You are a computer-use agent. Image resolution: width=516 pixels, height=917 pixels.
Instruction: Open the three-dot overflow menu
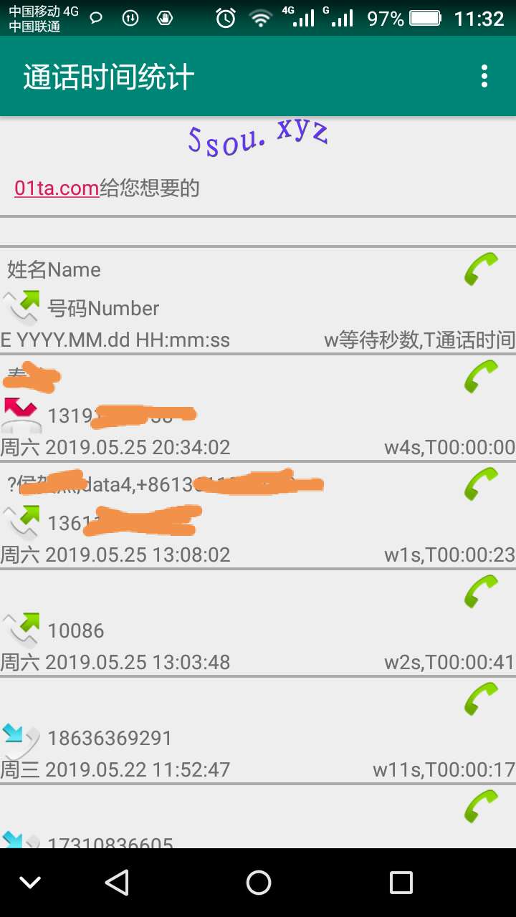point(484,76)
